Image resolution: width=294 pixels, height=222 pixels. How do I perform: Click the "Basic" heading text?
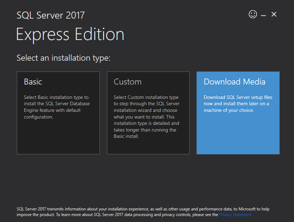[33, 82]
